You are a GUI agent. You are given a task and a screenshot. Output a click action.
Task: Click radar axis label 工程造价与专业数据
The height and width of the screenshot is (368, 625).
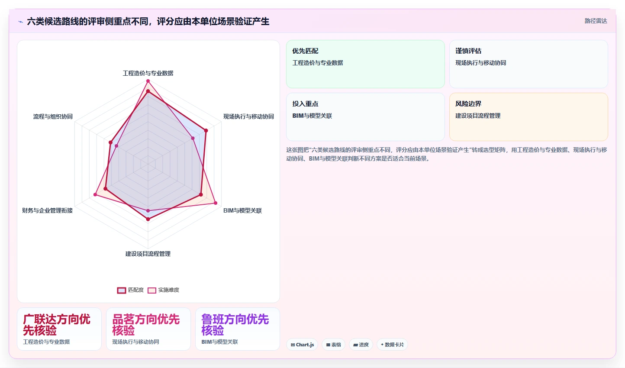click(148, 73)
